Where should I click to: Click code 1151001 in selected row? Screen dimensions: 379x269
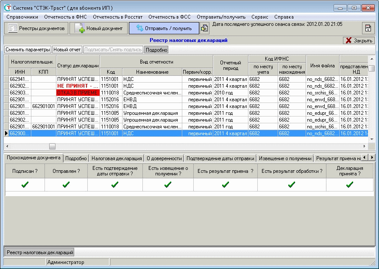pos(111,133)
